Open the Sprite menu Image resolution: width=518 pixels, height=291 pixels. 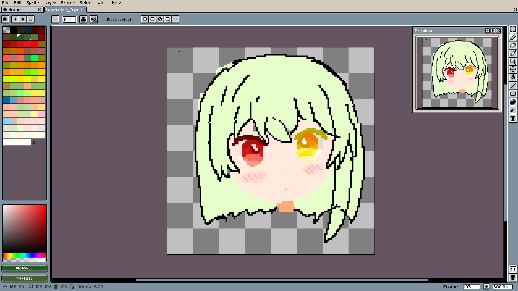(32, 3)
